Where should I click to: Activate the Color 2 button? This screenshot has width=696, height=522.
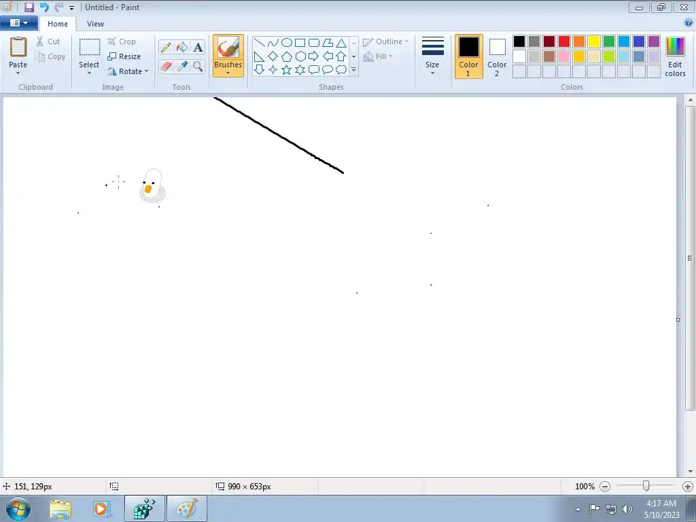(497, 56)
